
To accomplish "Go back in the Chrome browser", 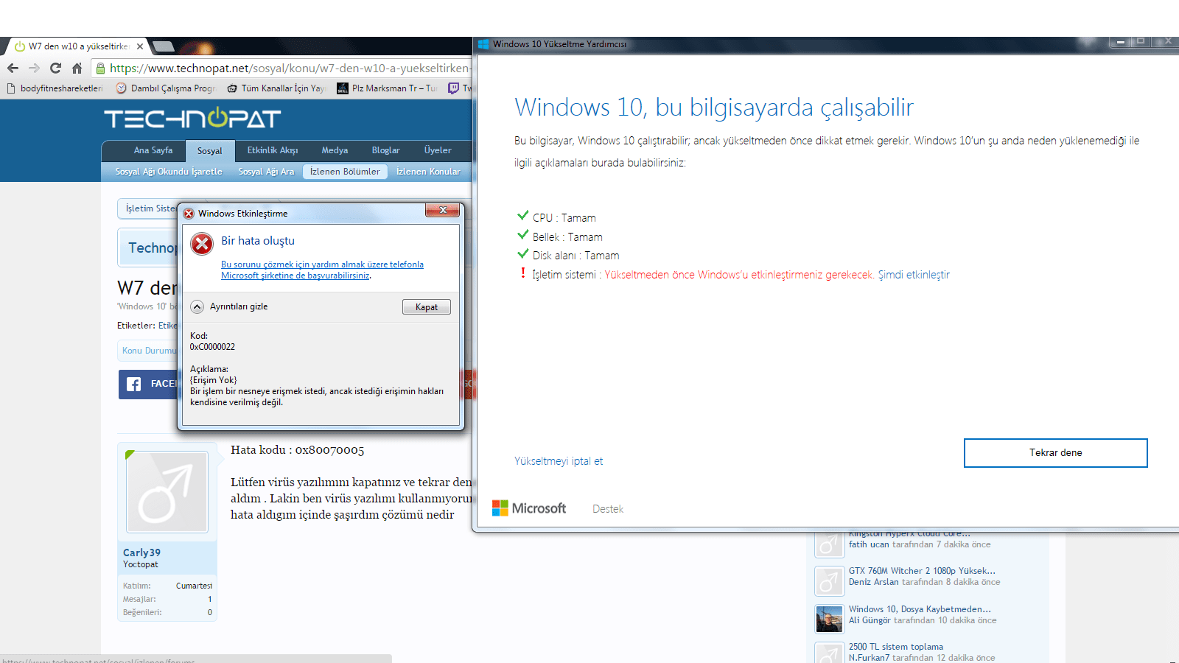I will coord(13,68).
